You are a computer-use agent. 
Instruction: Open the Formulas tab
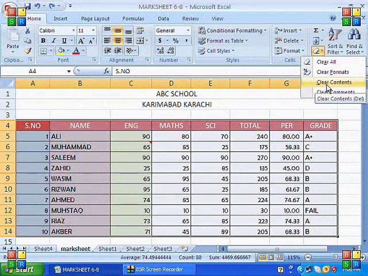(133, 18)
